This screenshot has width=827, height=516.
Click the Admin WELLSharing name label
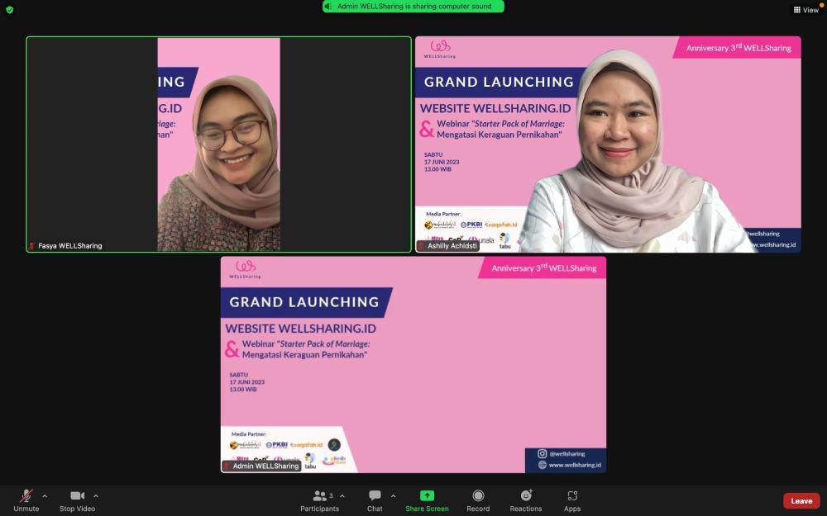265,466
